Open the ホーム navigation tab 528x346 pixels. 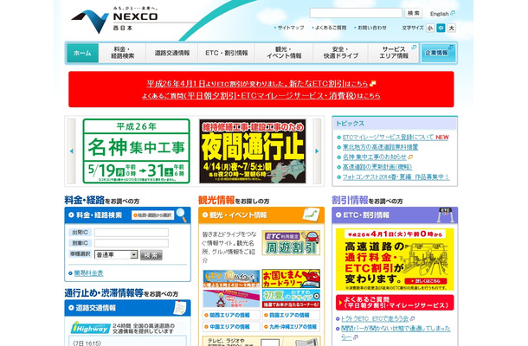click(82, 53)
